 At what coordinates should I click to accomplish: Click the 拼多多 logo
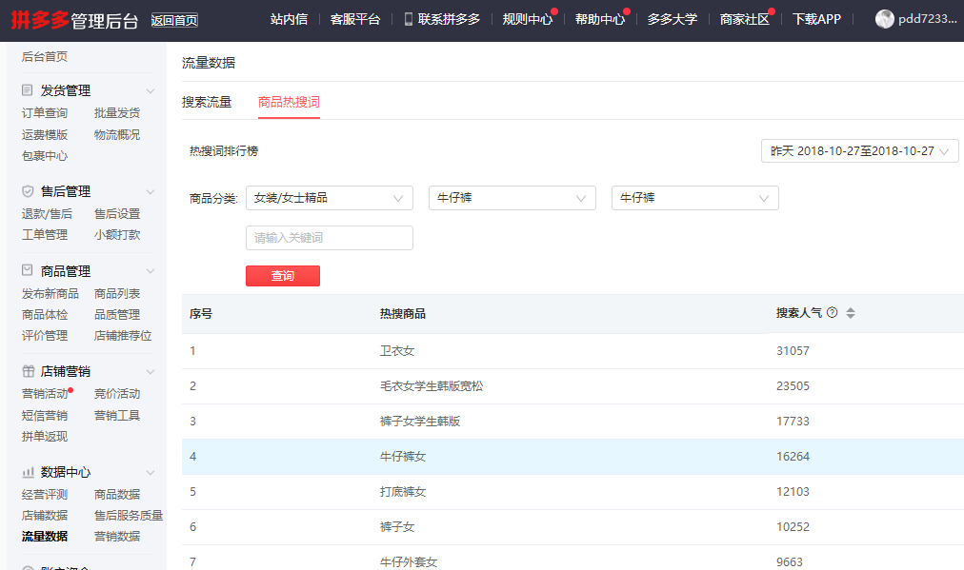39,20
